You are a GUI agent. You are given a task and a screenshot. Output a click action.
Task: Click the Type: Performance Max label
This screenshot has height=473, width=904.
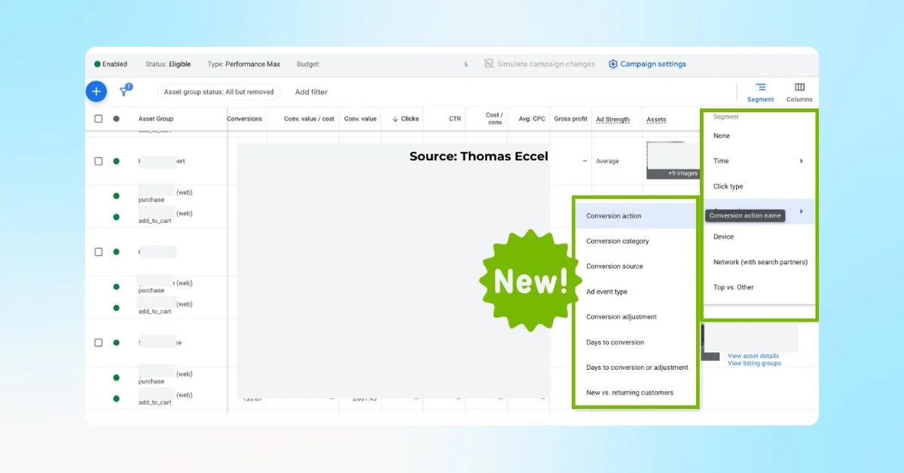click(x=243, y=64)
